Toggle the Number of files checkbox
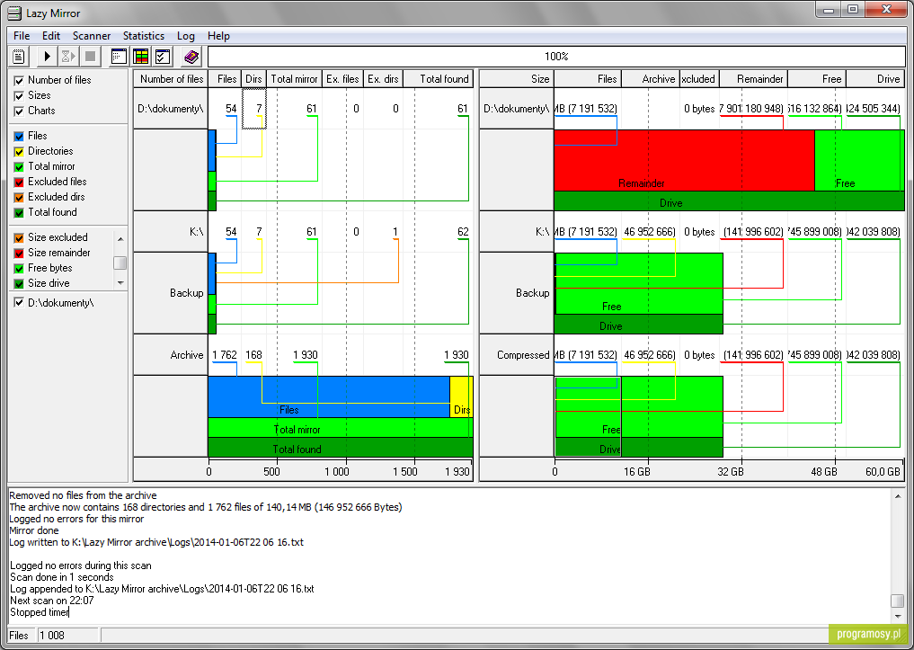Image resolution: width=914 pixels, height=650 pixels. [19, 80]
